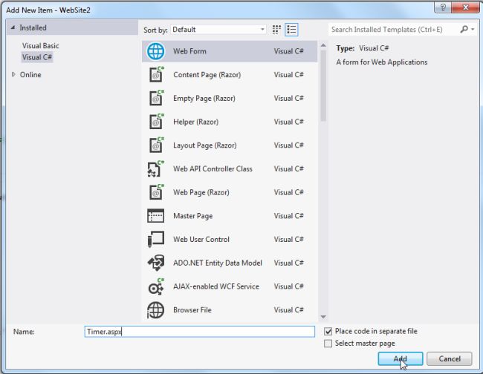Click Visual C# label in Web Form row
Image resolution: width=483 pixels, height=374 pixels.
click(288, 51)
